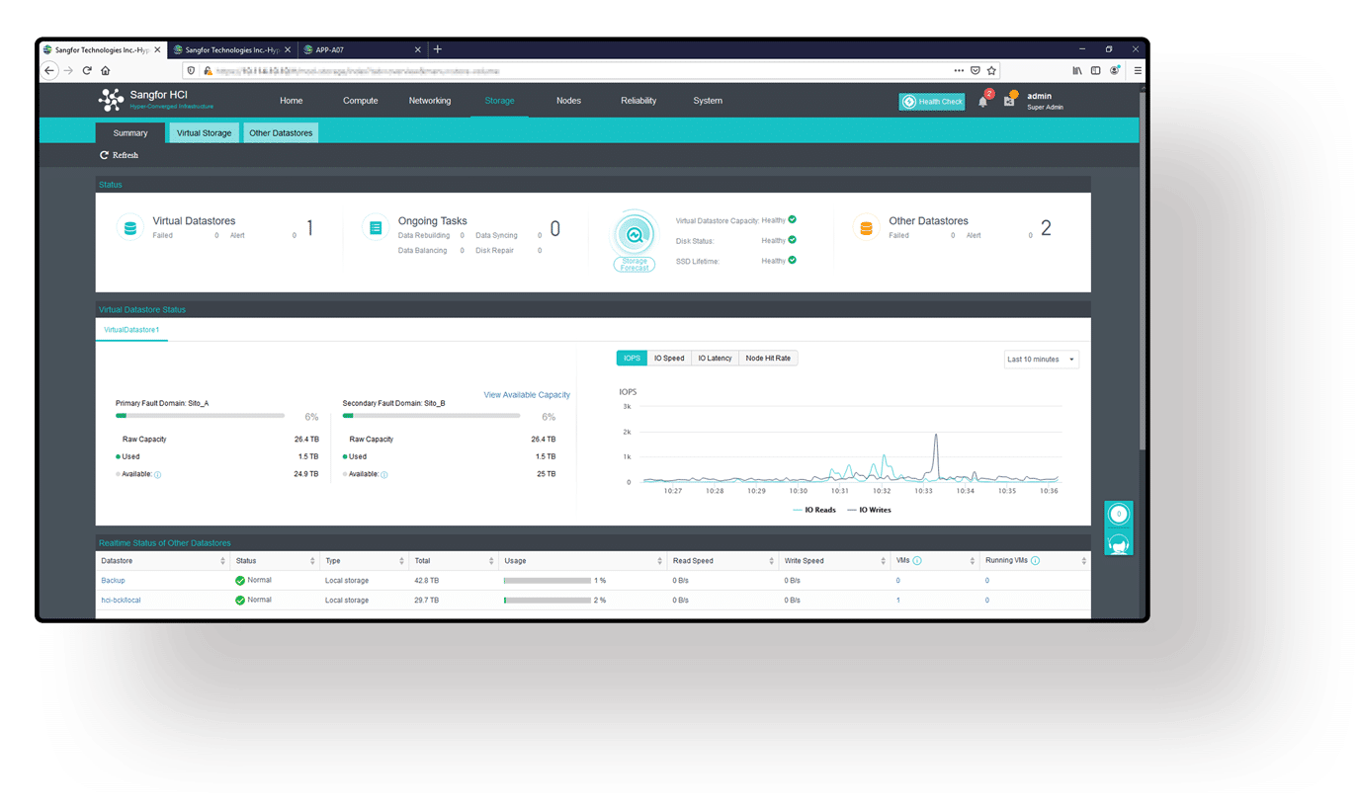Click the Storage Forecast icon
Image resolution: width=1359 pixels, height=808 pixels.
(x=634, y=237)
